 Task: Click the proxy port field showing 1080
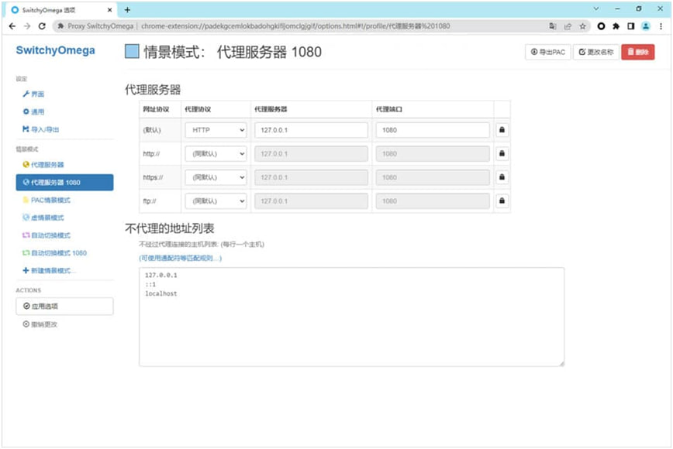coord(433,130)
